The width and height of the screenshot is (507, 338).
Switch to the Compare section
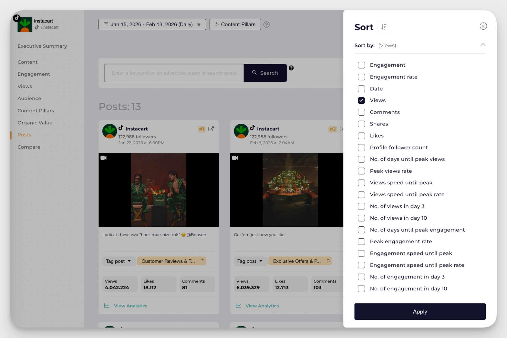(x=29, y=147)
